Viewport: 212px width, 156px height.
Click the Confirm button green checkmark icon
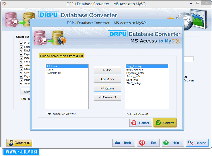point(158,123)
